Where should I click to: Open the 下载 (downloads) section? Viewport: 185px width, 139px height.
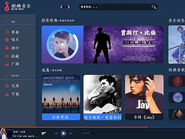point(15,94)
